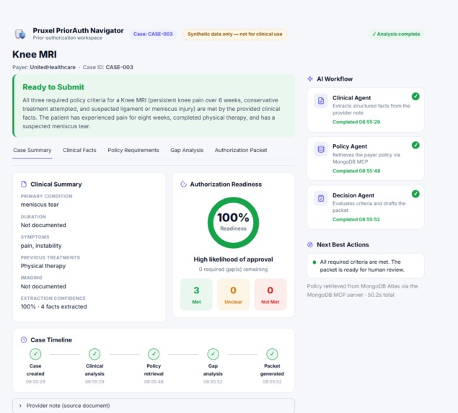This screenshot has height=413, width=458.
Task: Click the Not documented value under Duration
Action: [x=43, y=225]
